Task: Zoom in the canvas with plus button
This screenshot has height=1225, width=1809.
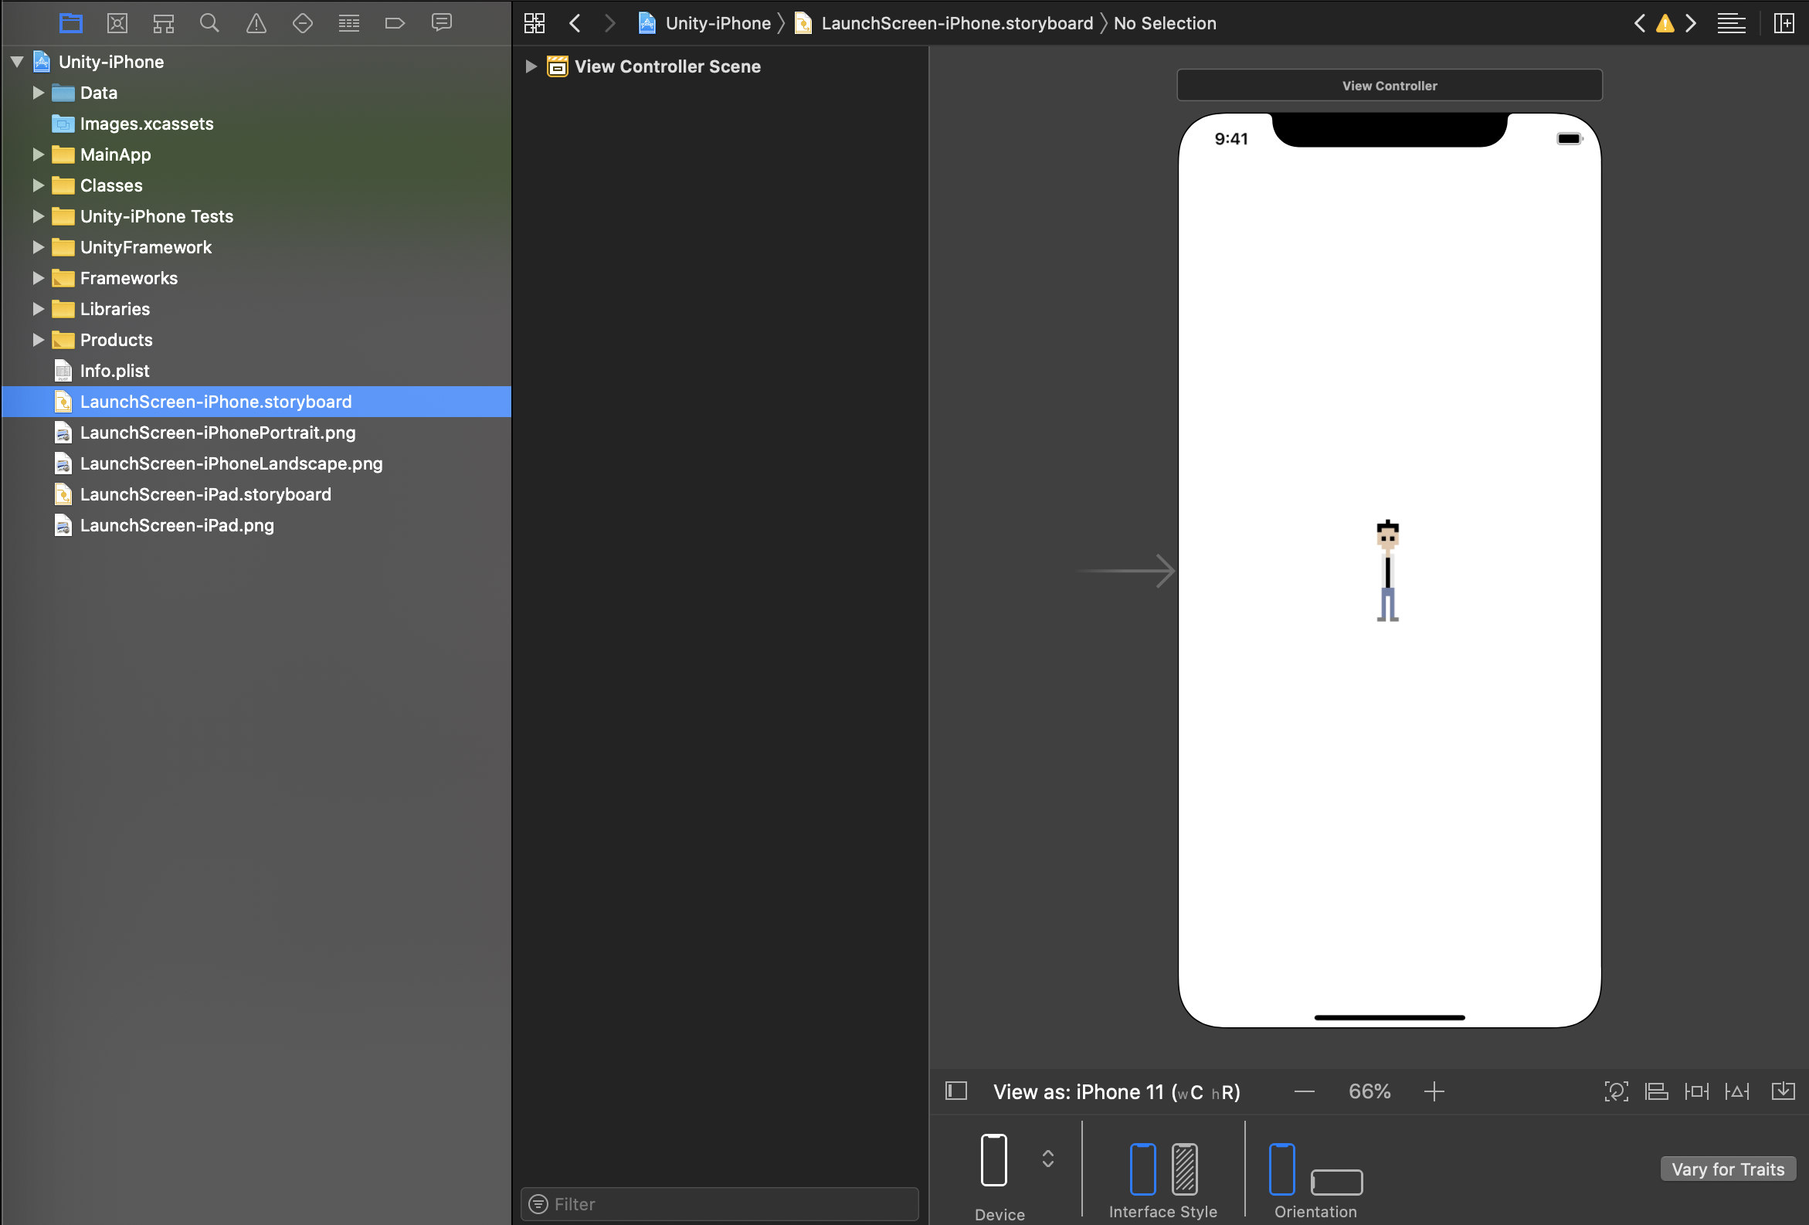Action: pyautogui.click(x=1434, y=1091)
